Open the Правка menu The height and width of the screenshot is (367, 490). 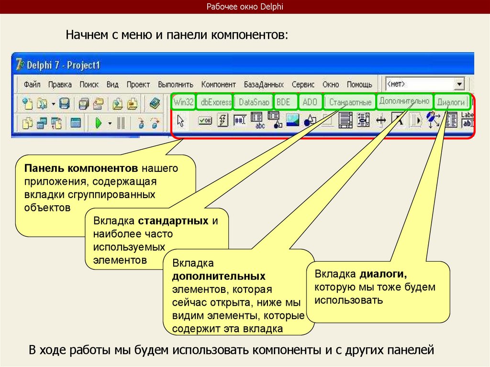click(60, 84)
